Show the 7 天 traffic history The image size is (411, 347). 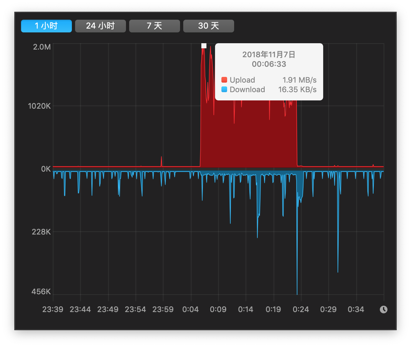coord(155,26)
